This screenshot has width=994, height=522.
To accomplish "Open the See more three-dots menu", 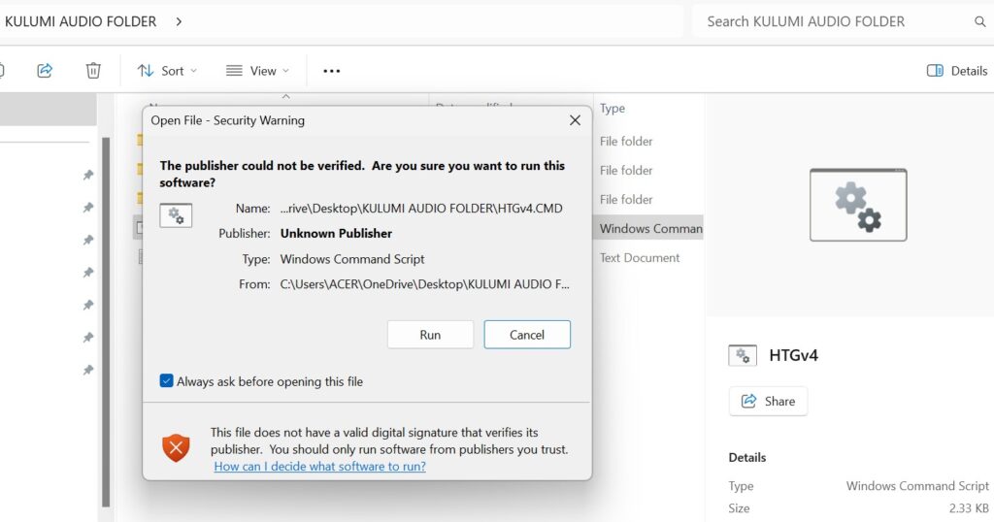I will [332, 70].
